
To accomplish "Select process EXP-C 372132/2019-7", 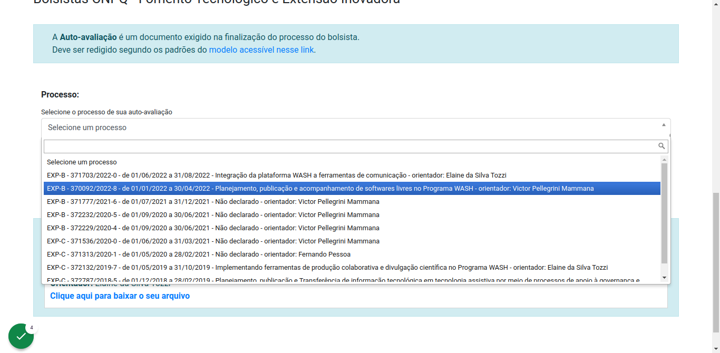I will point(352,267).
